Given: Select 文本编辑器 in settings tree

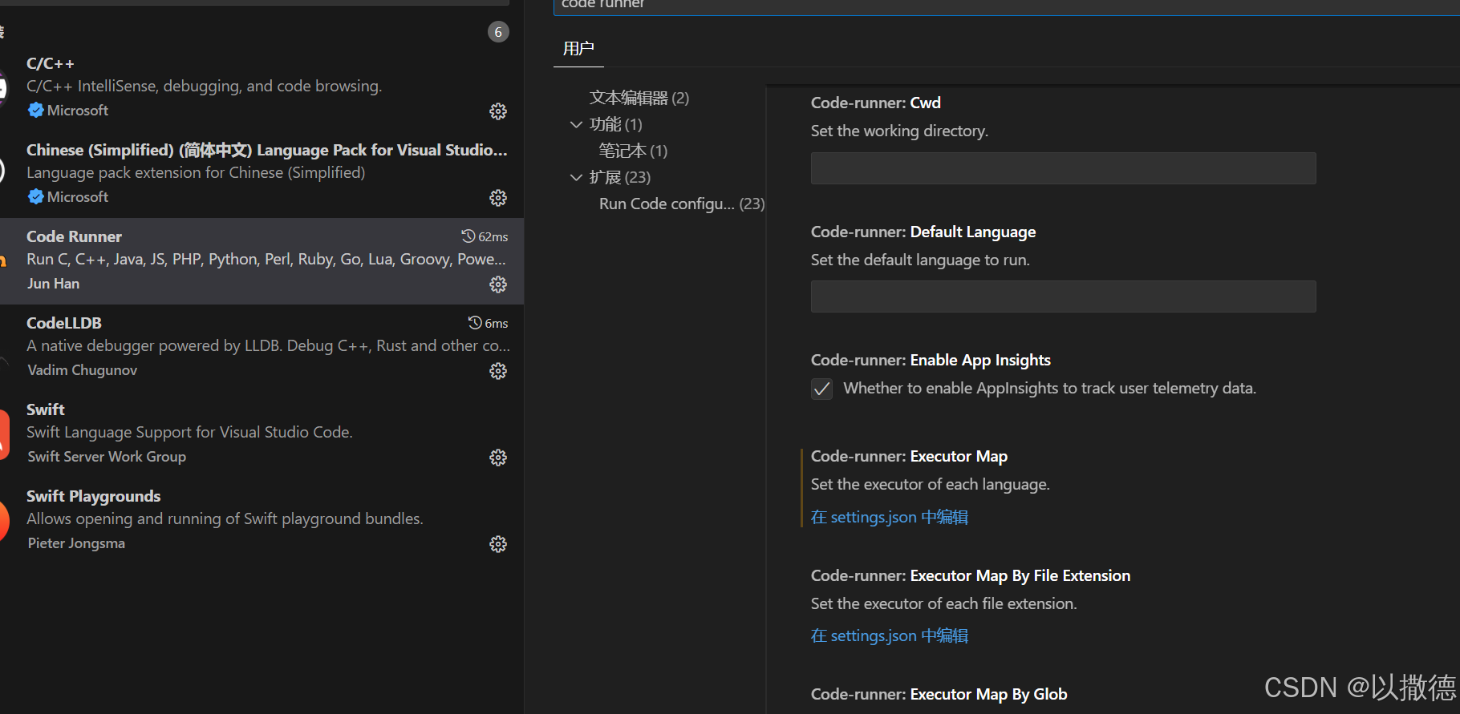Looking at the screenshot, I should click(x=639, y=98).
